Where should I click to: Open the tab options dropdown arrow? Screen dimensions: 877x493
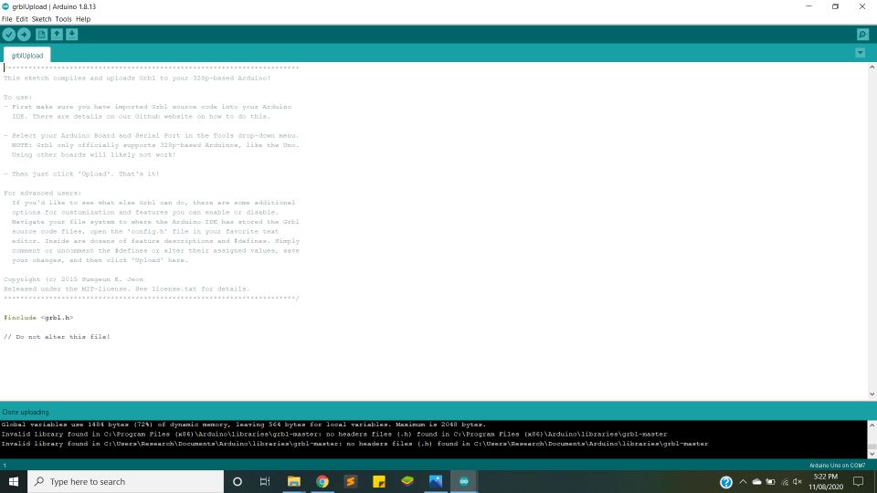861,53
